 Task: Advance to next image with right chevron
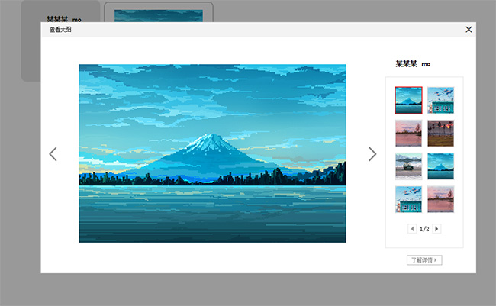372,154
